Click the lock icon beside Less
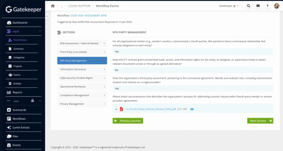Image resolution: width=283 pixels, height=151 pixels. tap(32, 100)
